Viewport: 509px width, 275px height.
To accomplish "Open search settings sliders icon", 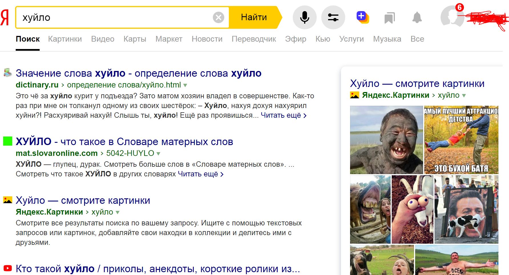I will (x=333, y=17).
